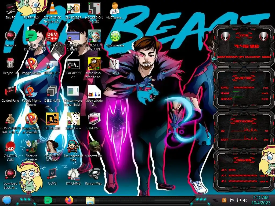Screen dimensions: 275x206
Task: Open the FURRY FUX VLC cone icon
Action: coord(31,10)
